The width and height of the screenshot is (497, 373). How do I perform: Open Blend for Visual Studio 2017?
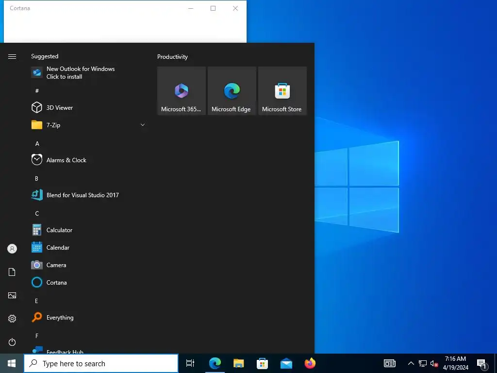tap(88, 195)
